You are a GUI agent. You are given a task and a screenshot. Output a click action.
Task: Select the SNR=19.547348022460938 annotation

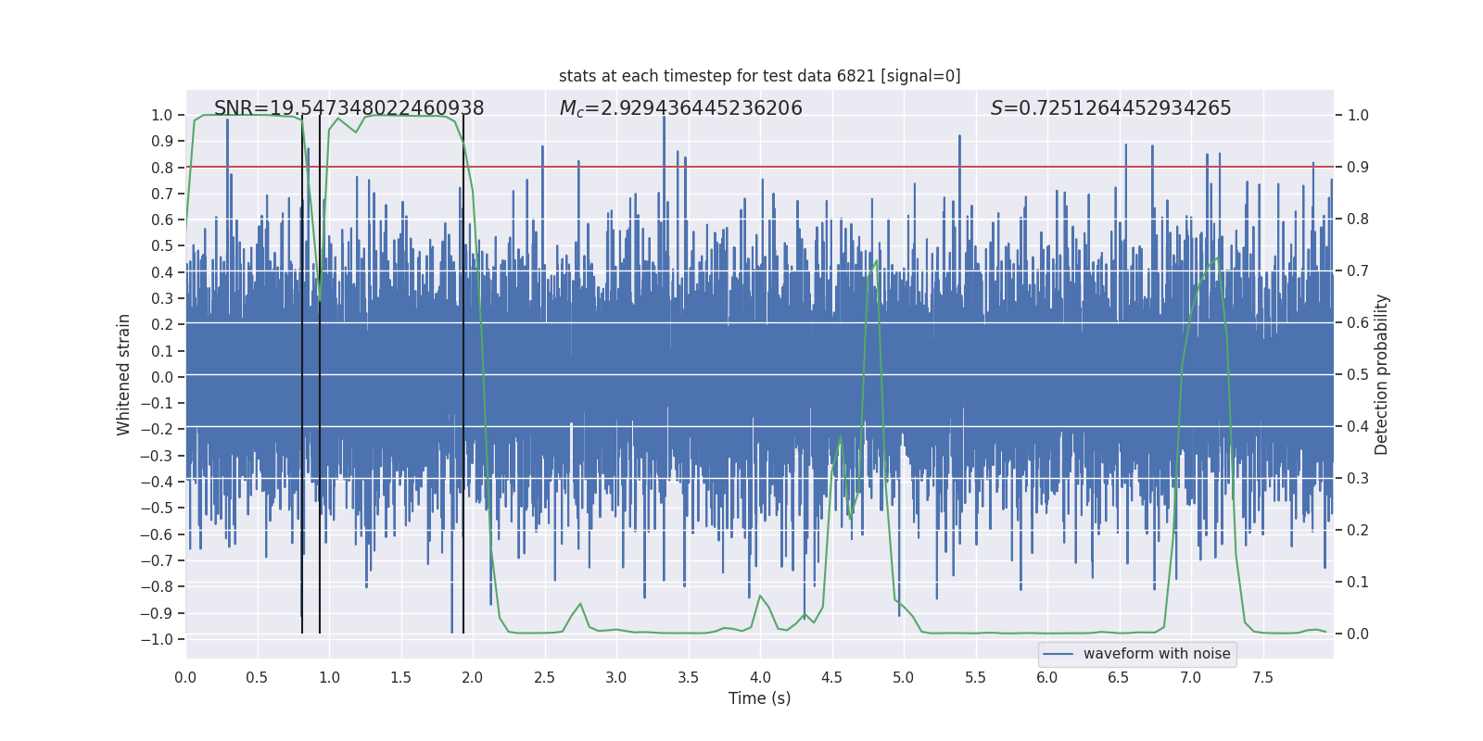[x=349, y=108]
